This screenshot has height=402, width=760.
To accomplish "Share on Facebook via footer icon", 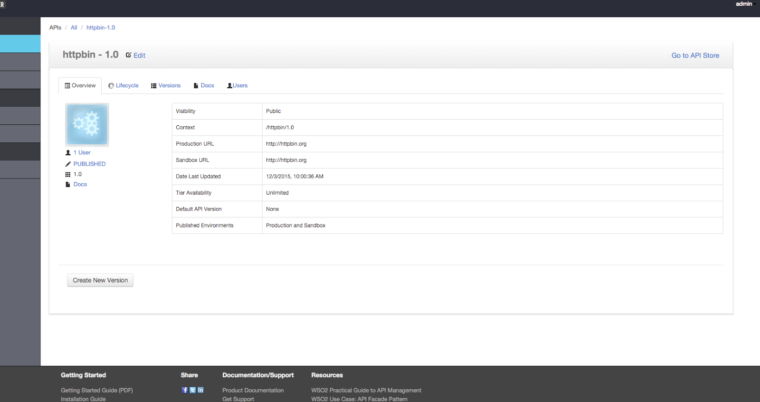I will [x=185, y=390].
